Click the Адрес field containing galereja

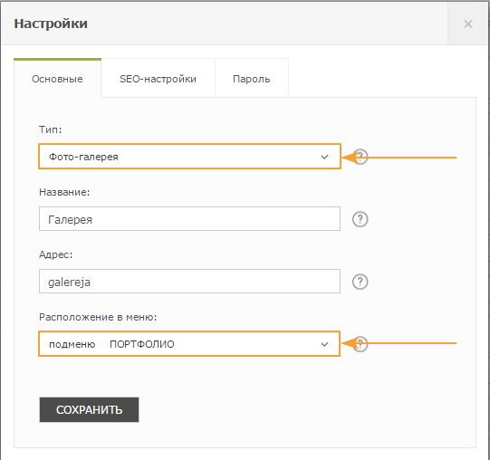point(189,282)
